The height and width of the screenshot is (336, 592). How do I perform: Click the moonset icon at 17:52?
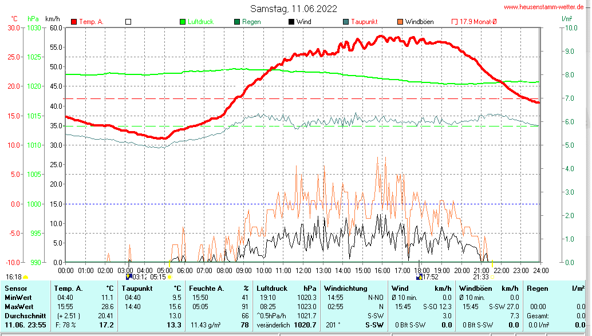420,276
